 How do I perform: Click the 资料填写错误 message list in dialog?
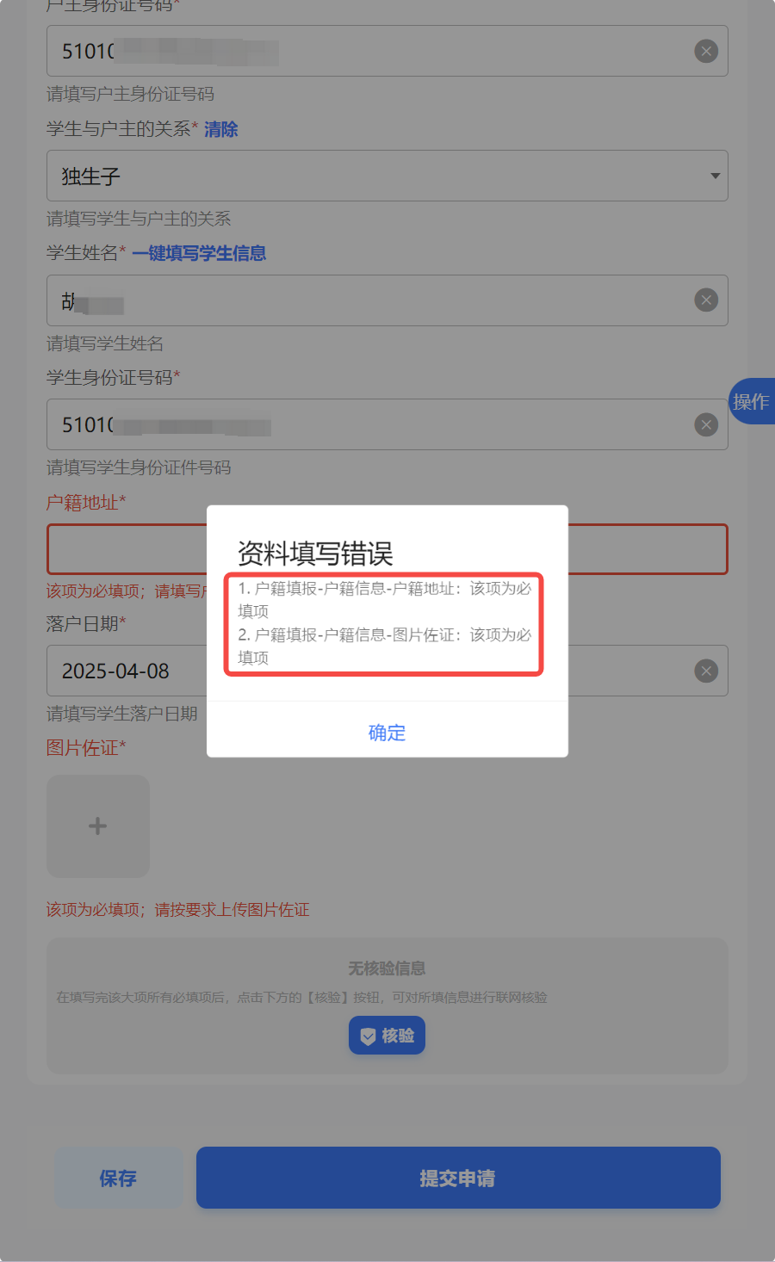(x=384, y=623)
